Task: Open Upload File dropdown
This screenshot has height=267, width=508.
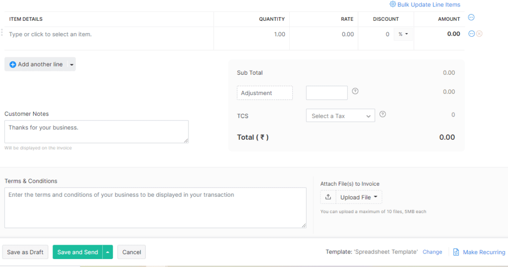Action: pos(359,197)
